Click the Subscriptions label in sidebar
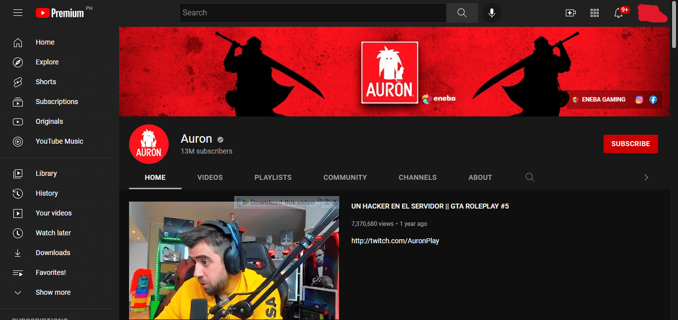 tap(57, 102)
